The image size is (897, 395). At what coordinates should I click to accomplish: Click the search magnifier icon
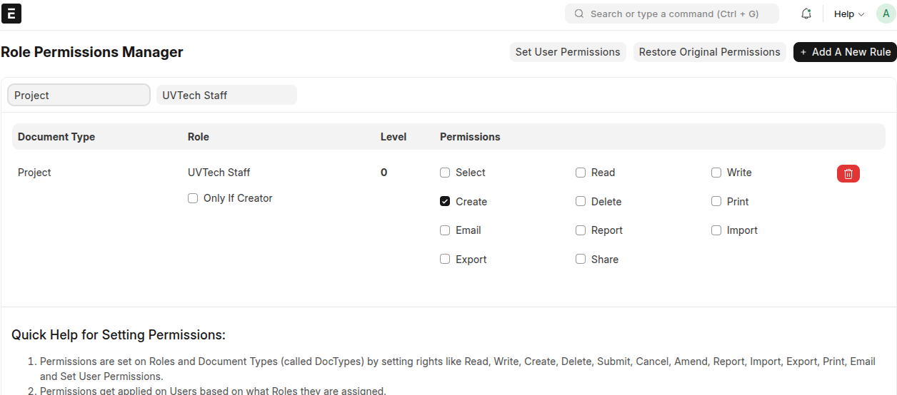(579, 14)
